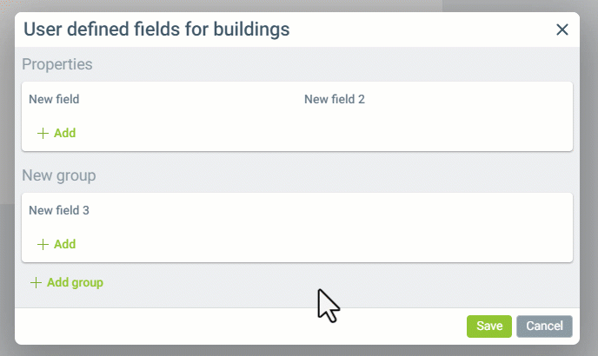Click the plus icon beside Add group
The image size is (598, 356).
coord(36,282)
